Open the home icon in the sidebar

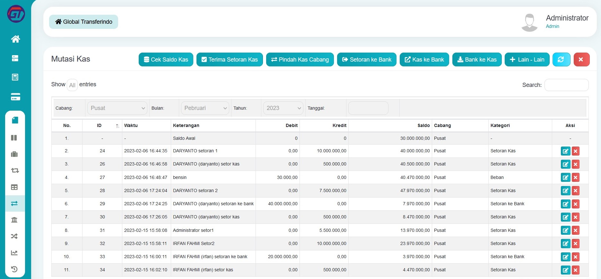15,39
